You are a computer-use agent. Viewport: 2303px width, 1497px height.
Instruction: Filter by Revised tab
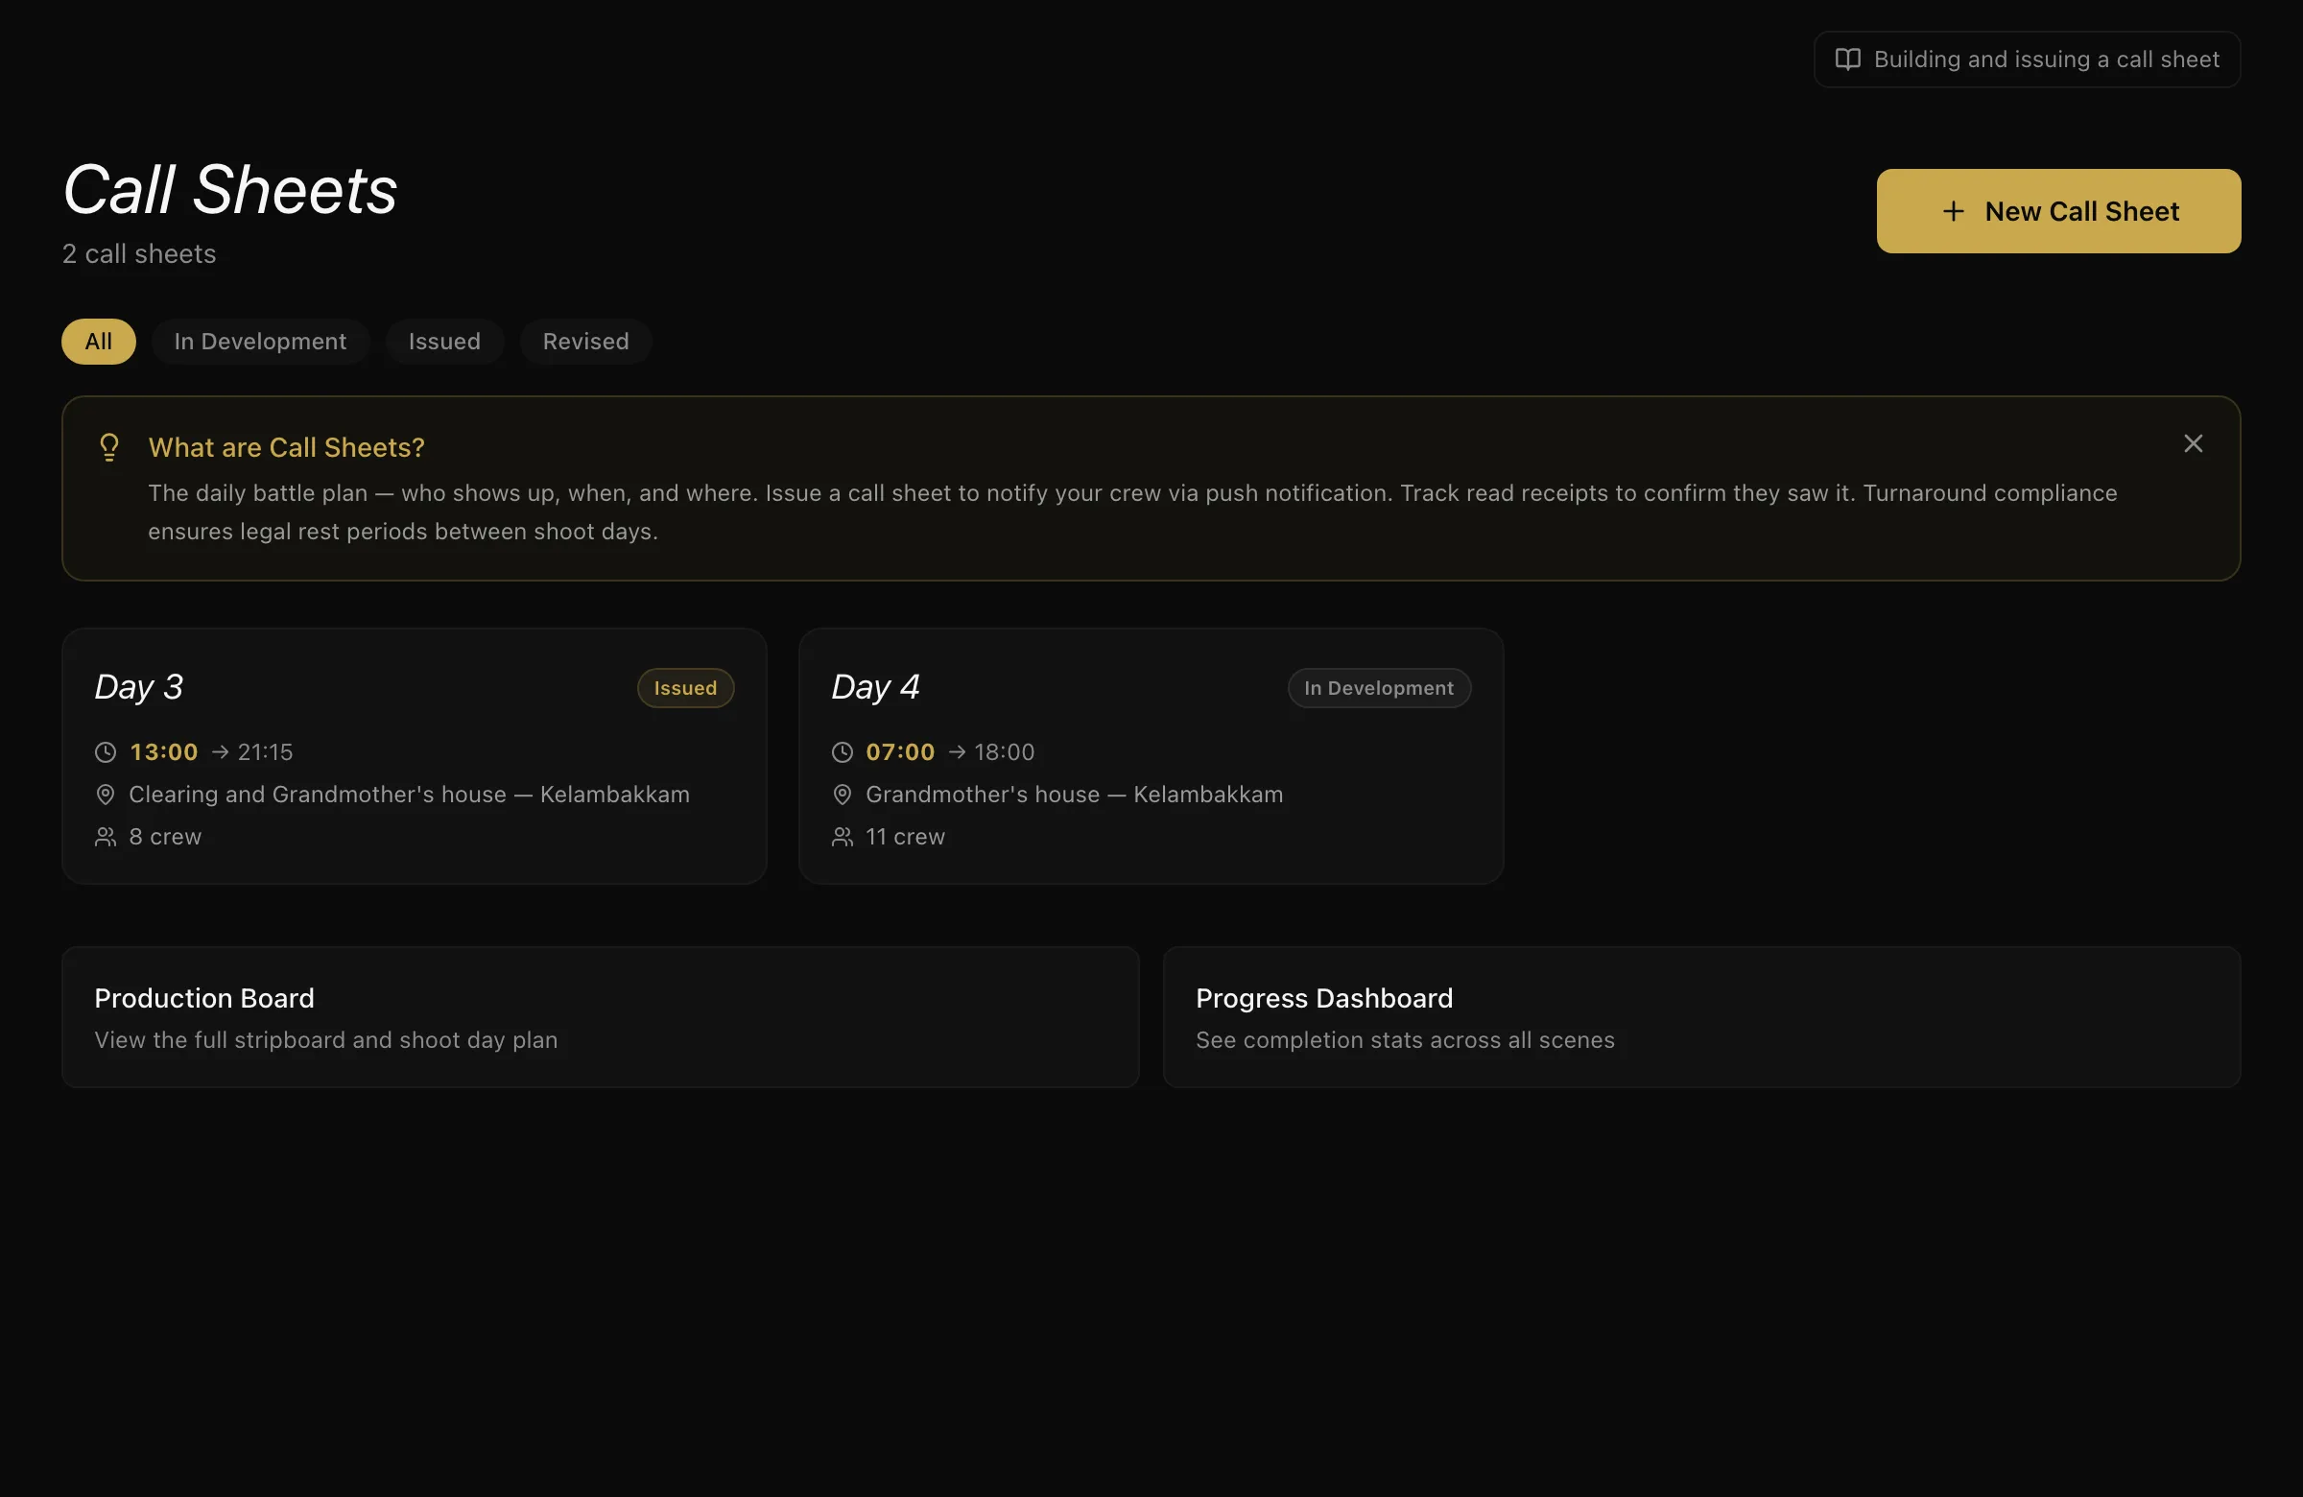pyautogui.click(x=585, y=342)
